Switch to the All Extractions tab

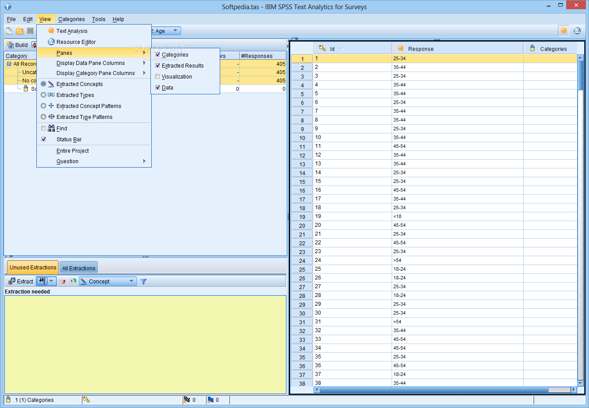[x=79, y=268]
